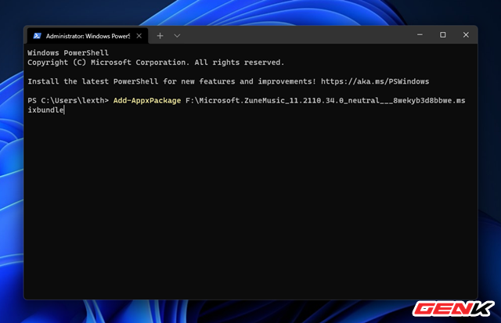Click the Add-AppxPackage command text

tap(147, 101)
